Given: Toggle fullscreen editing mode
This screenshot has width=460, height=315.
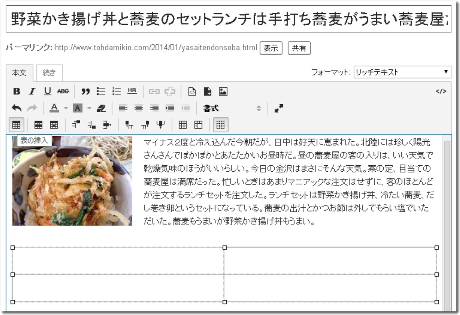Looking at the screenshot, I should 278,107.
